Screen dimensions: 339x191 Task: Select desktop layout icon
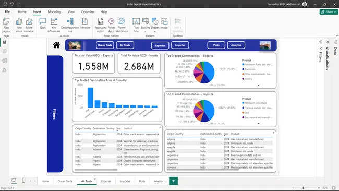click(14, 181)
